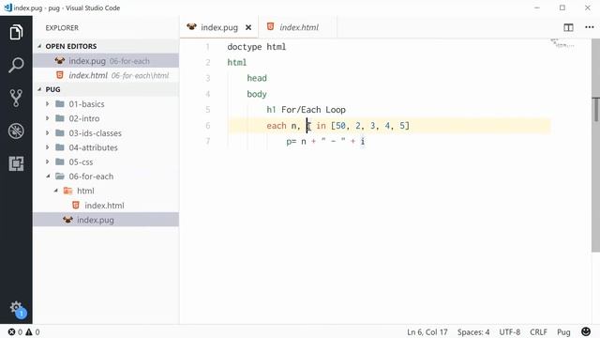Viewport: 600px width, 338px height.
Task: Click the 'each' keyword on line 6
Action: pos(277,126)
